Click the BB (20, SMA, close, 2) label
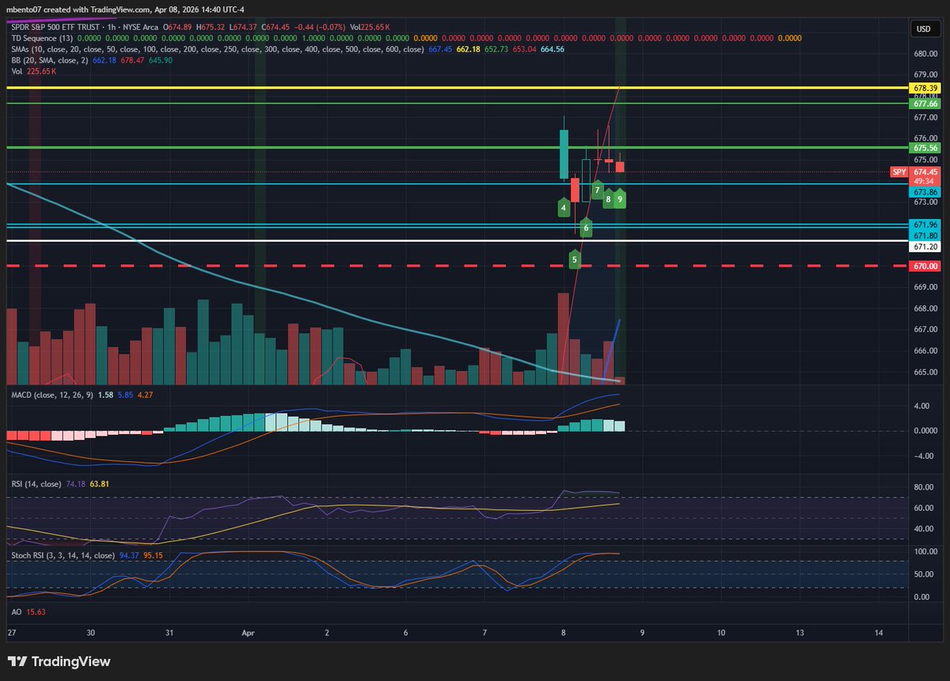The image size is (950, 681). (48, 60)
